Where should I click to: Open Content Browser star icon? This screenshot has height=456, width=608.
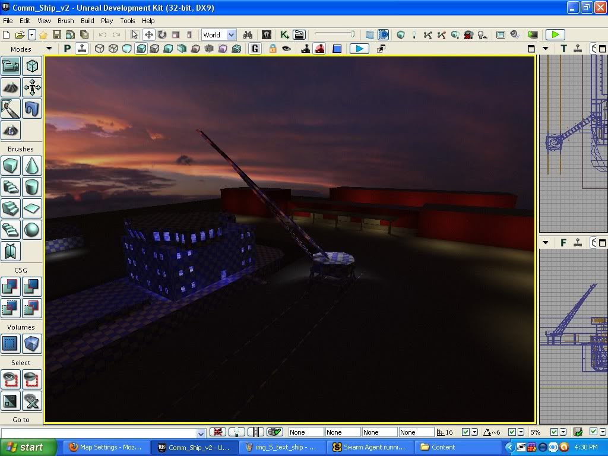43,35
